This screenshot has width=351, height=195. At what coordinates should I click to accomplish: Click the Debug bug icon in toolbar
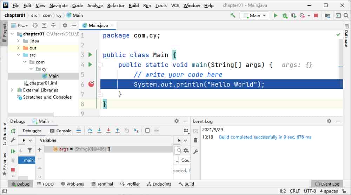(x=285, y=15)
